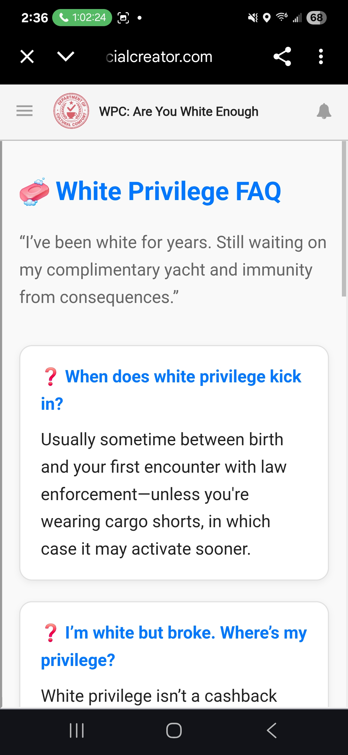This screenshot has height=755, width=348.
Task: Open the hamburger navigation menu
Action: [24, 111]
